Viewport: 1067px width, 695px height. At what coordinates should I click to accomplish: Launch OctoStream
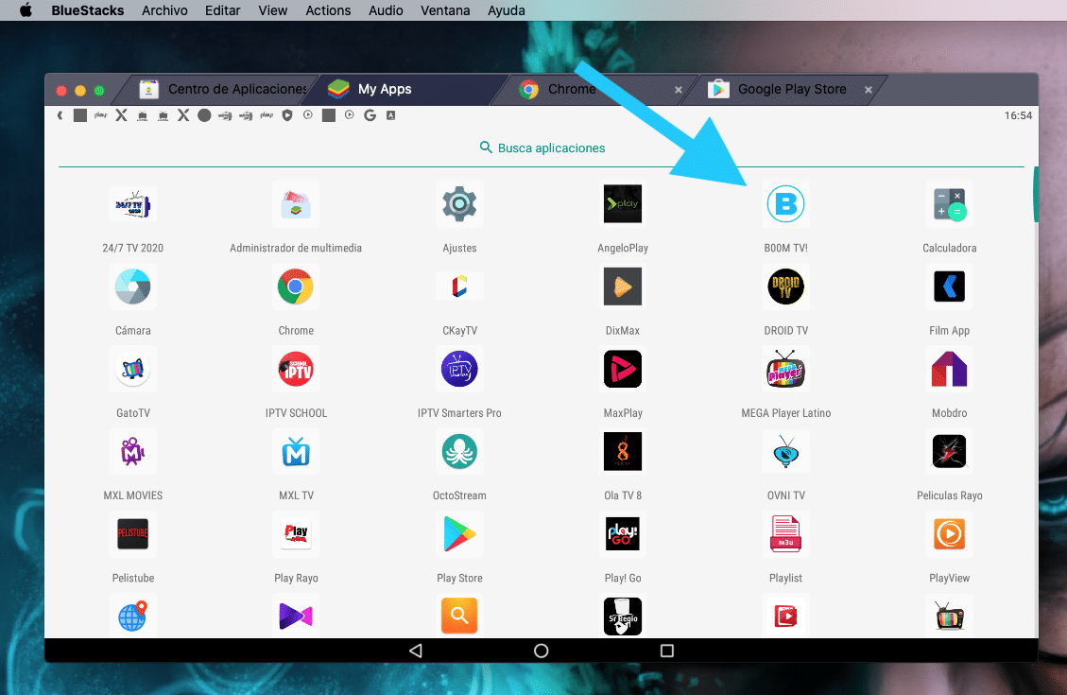(x=459, y=451)
